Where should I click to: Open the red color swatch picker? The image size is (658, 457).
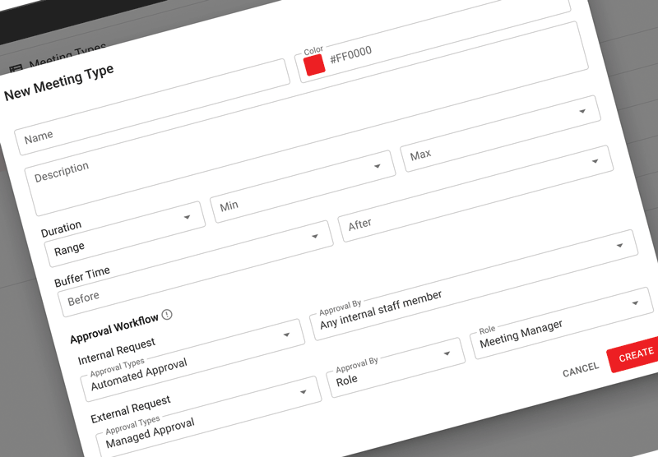tap(314, 66)
